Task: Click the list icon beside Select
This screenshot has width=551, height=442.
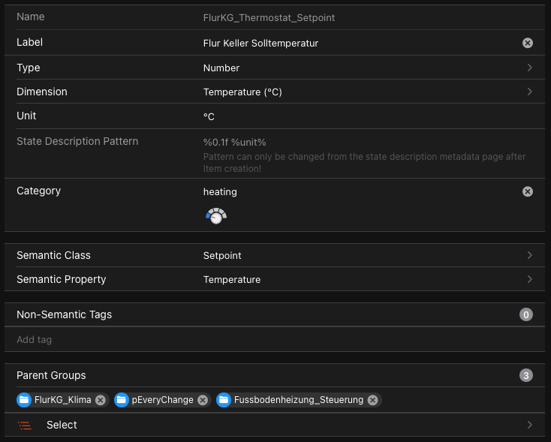Action: pos(26,425)
